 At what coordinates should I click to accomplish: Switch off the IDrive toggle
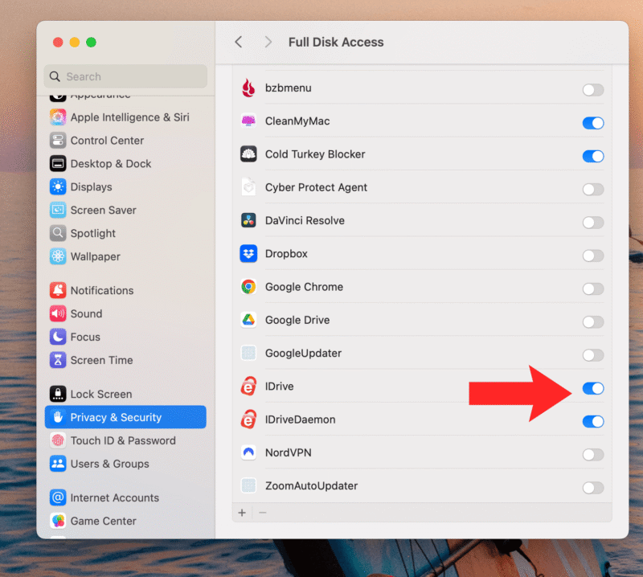[593, 388]
